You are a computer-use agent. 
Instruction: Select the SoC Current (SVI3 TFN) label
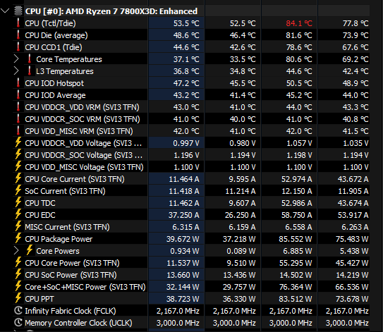click(65, 191)
